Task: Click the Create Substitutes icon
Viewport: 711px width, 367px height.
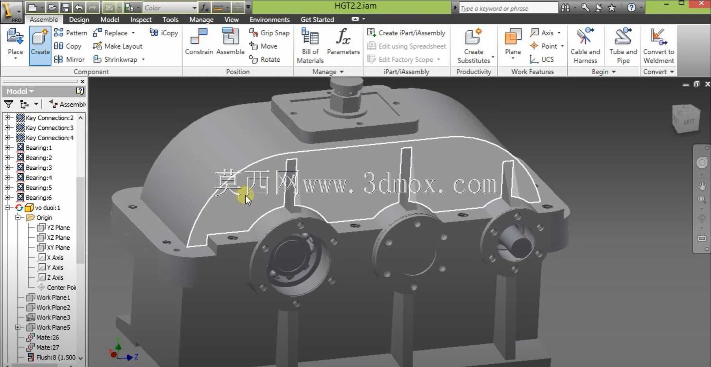Action: [x=474, y=37]
